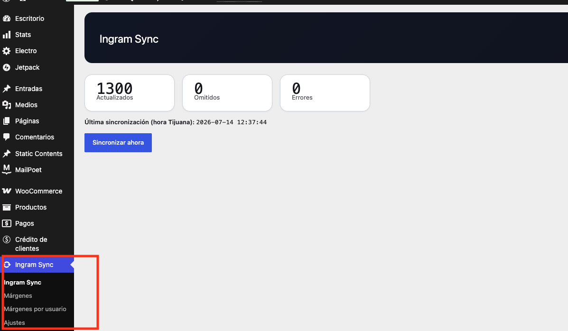Click the Escritorio dashboard icon
This screenshot has height=331, width=568.
click(x=7, y=18)
